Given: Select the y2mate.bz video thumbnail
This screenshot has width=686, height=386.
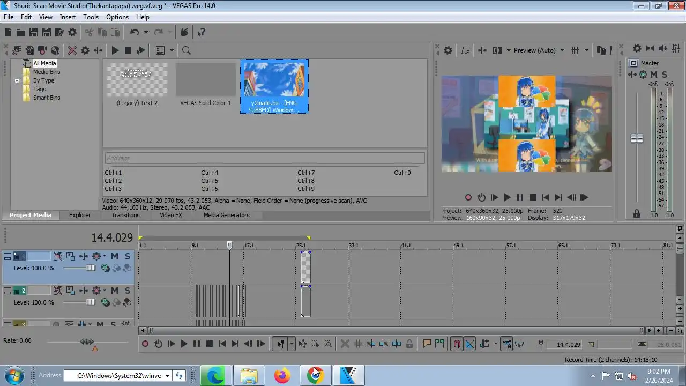Looking at the screenshot, I should tap(274, 86).
